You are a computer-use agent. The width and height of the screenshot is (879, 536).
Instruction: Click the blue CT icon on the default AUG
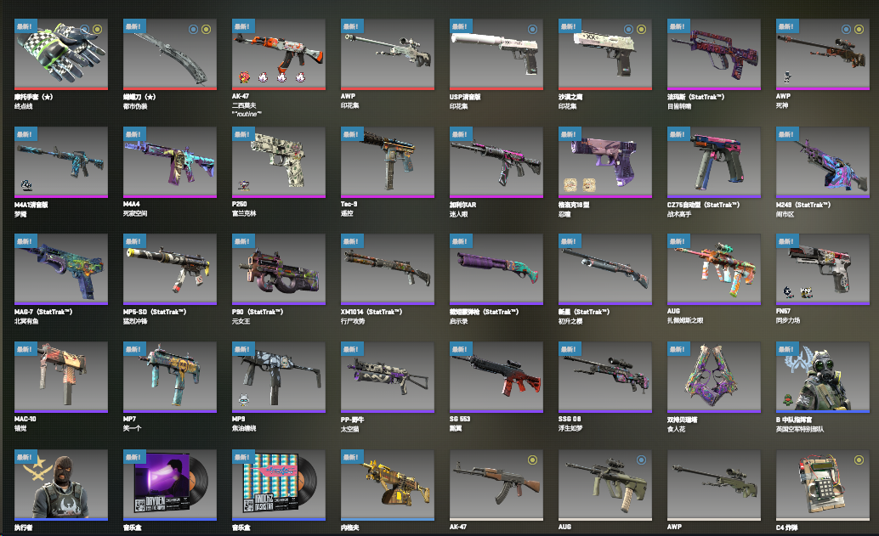click(x=641, y=460)
